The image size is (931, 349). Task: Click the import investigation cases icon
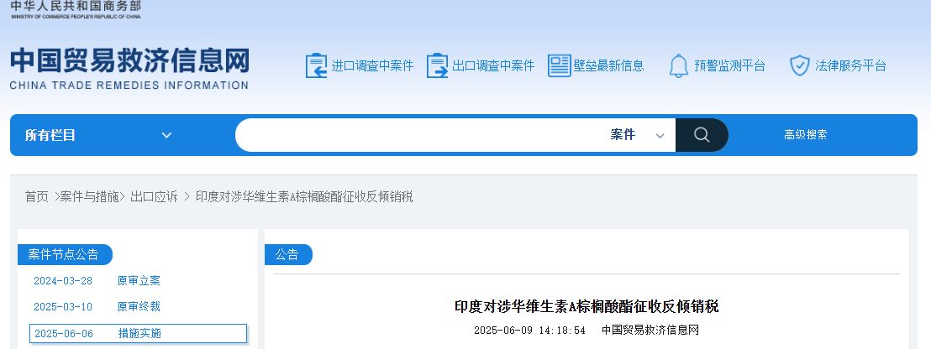pos(315,65)
